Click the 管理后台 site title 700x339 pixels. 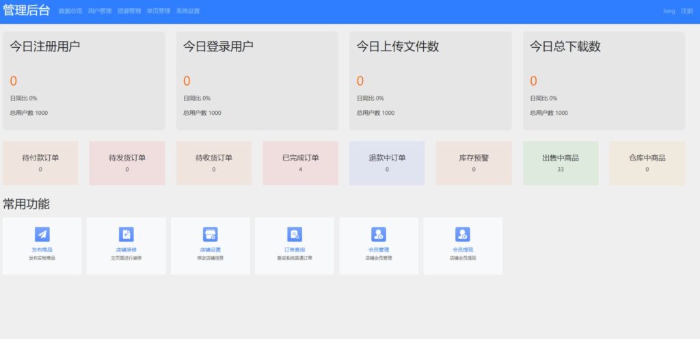(27, 10)
